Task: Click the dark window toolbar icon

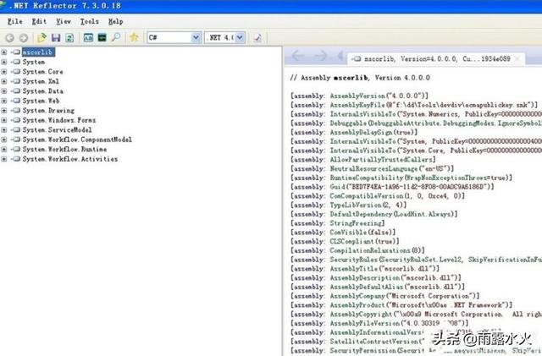Action: pyautogui.click(x=102, y=37)
